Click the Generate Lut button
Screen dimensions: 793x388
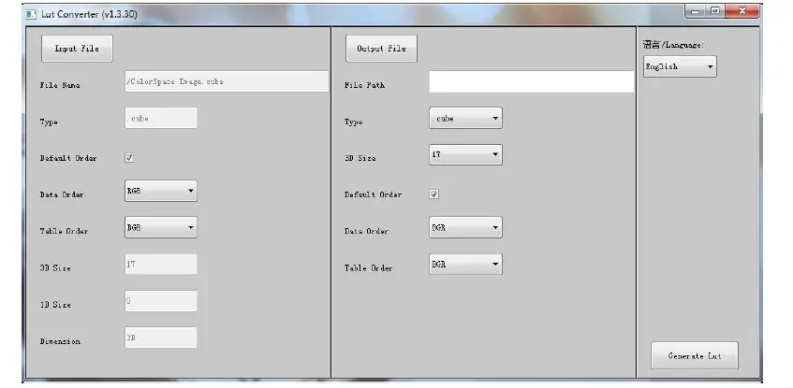[x=695, y=355]
